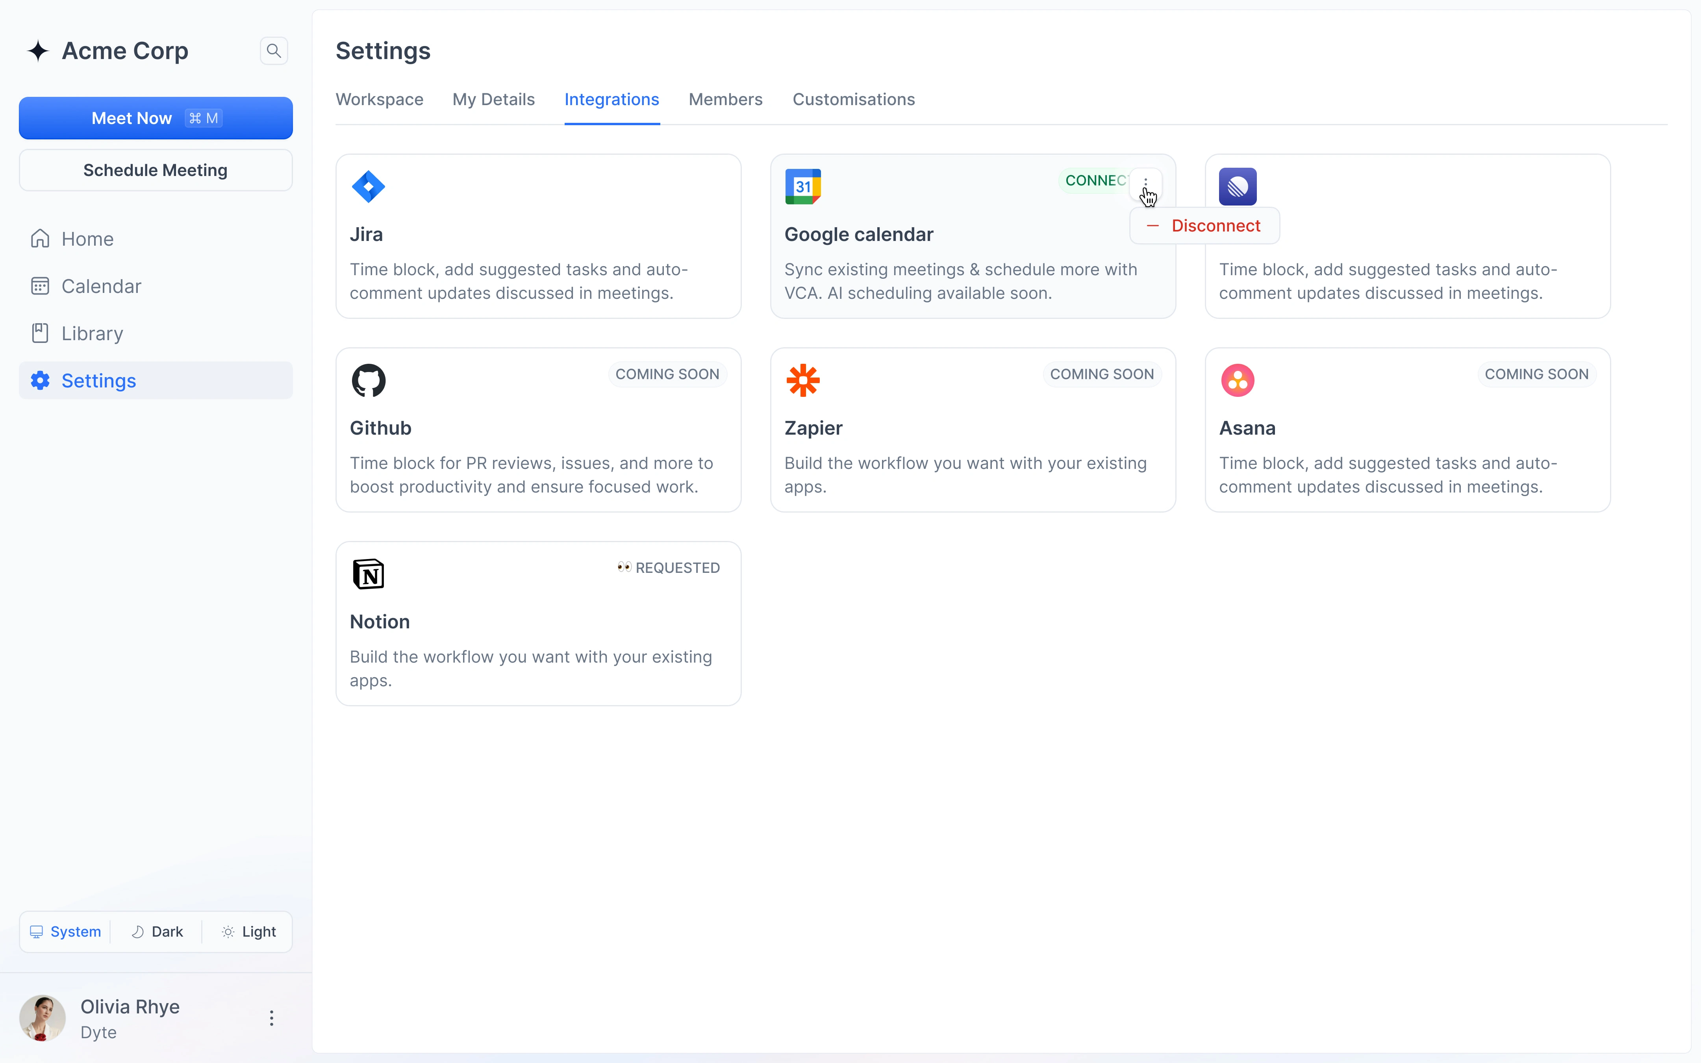Click the GitHub icon

pyautogui.click(x=368, y=380)
